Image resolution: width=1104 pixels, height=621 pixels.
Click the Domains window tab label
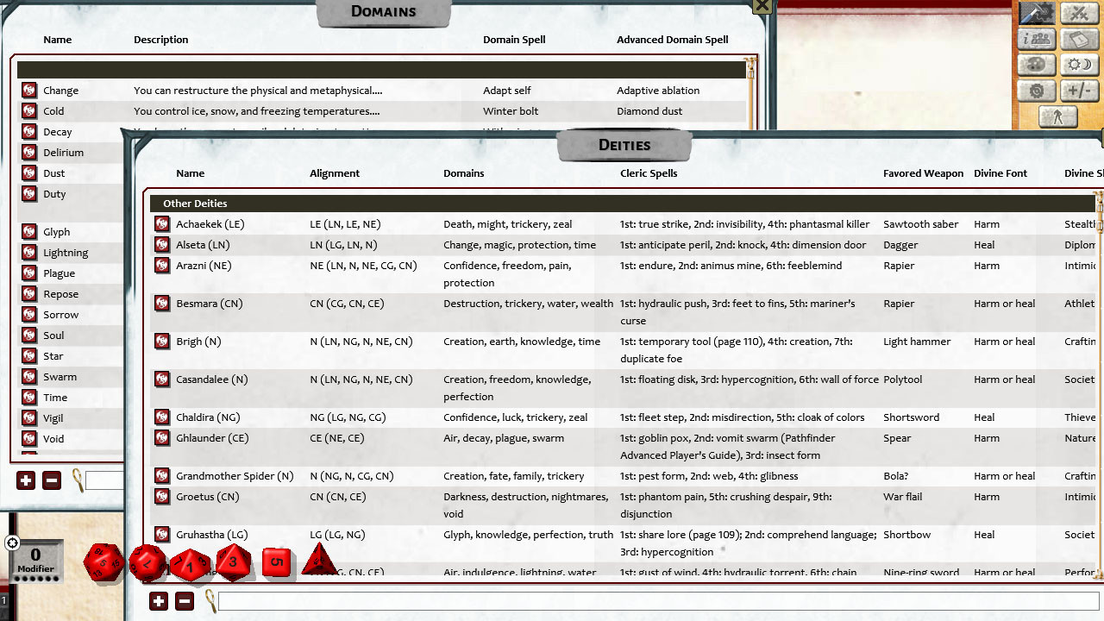pyautogui.click(x=383, y=11)
